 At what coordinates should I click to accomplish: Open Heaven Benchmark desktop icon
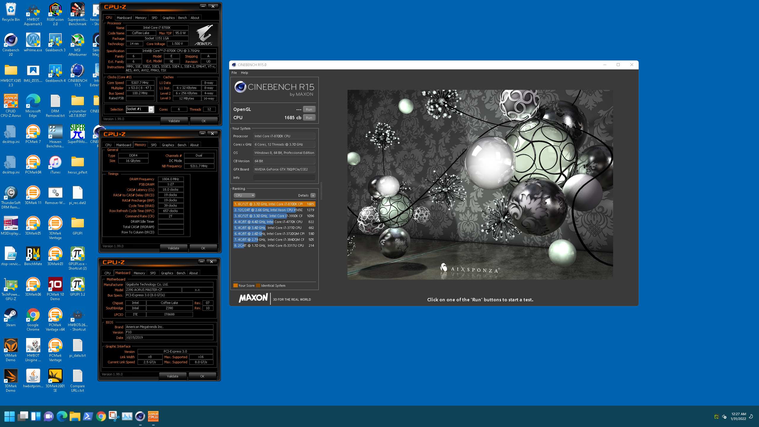[55, 136]
